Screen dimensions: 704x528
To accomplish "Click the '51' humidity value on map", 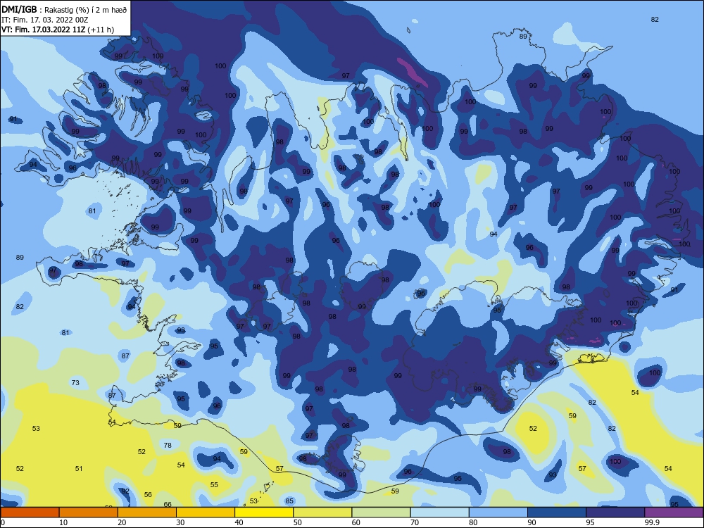I will (x=79, y=469).
